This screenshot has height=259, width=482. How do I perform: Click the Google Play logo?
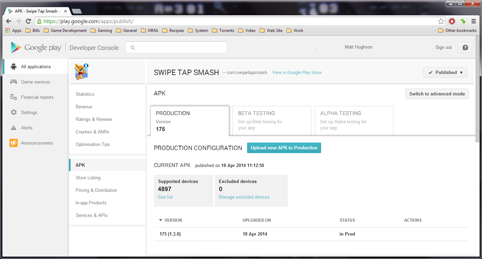36,48
